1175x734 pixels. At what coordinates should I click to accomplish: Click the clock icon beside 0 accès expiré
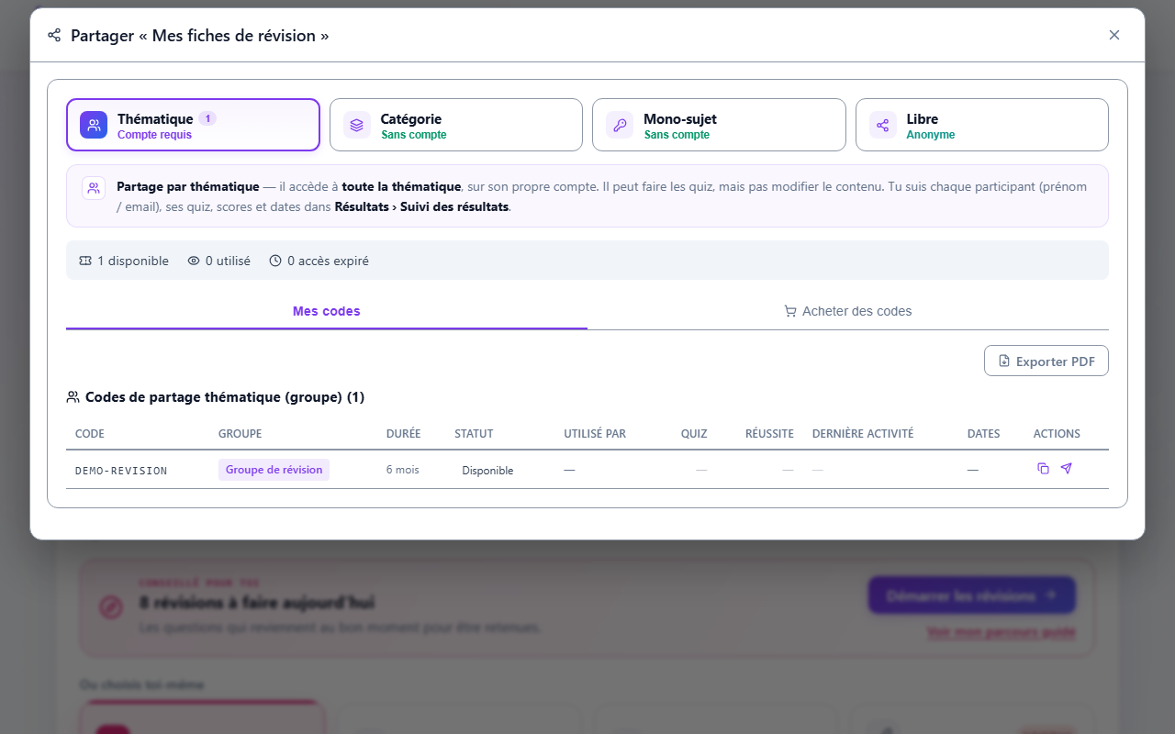[275, 261]
